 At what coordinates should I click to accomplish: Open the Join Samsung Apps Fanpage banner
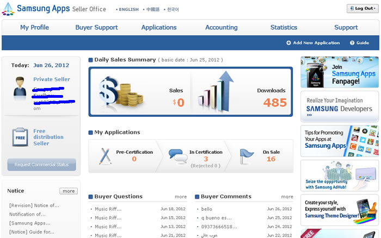point(340,72)
